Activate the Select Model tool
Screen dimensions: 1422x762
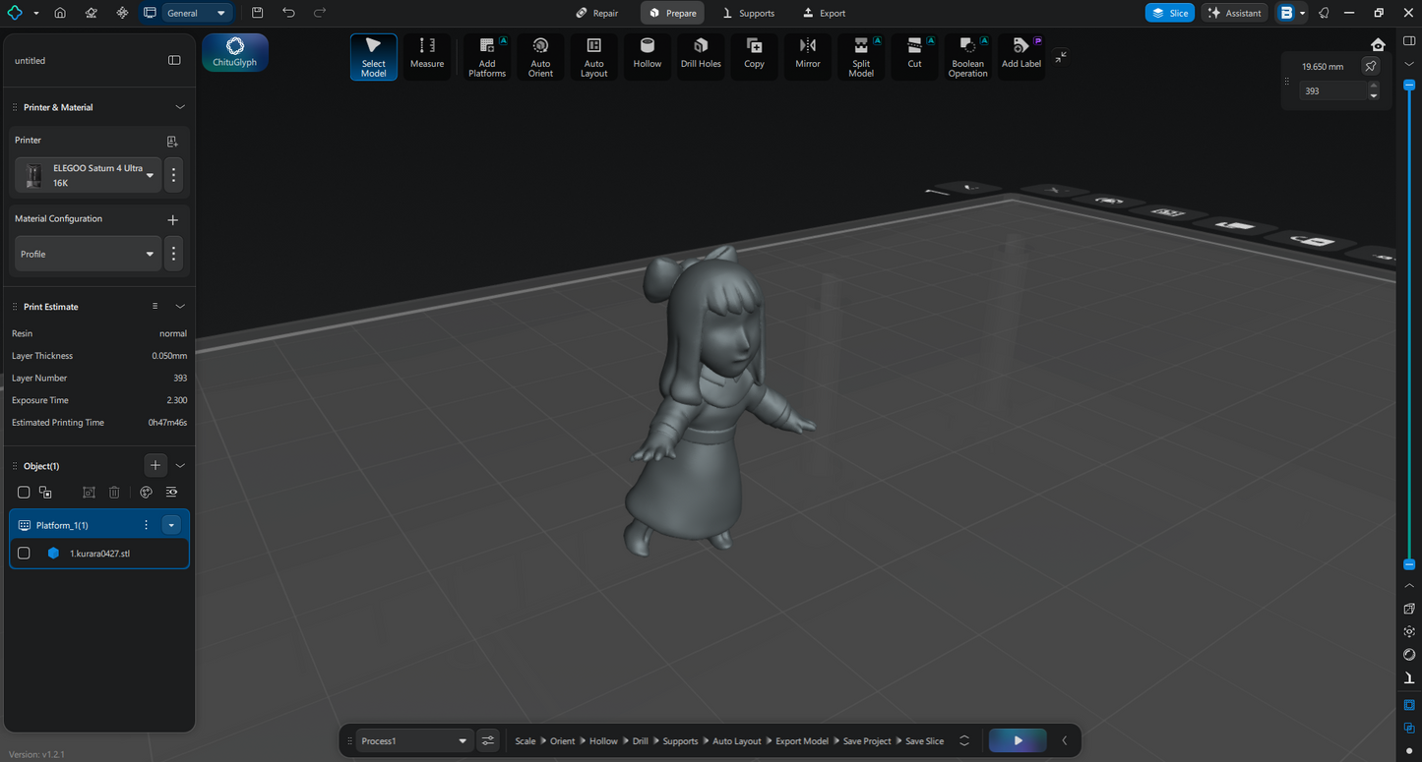click(x=374, y=57)
